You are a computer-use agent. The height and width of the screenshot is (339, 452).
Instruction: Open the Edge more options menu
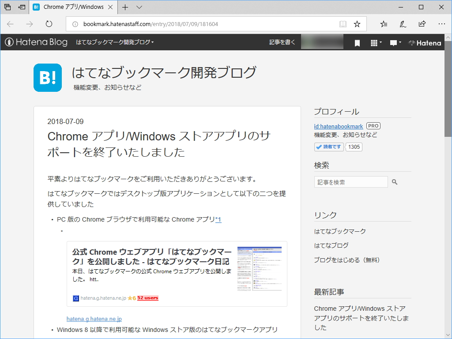pyautogui.click(x=441, y=24)
